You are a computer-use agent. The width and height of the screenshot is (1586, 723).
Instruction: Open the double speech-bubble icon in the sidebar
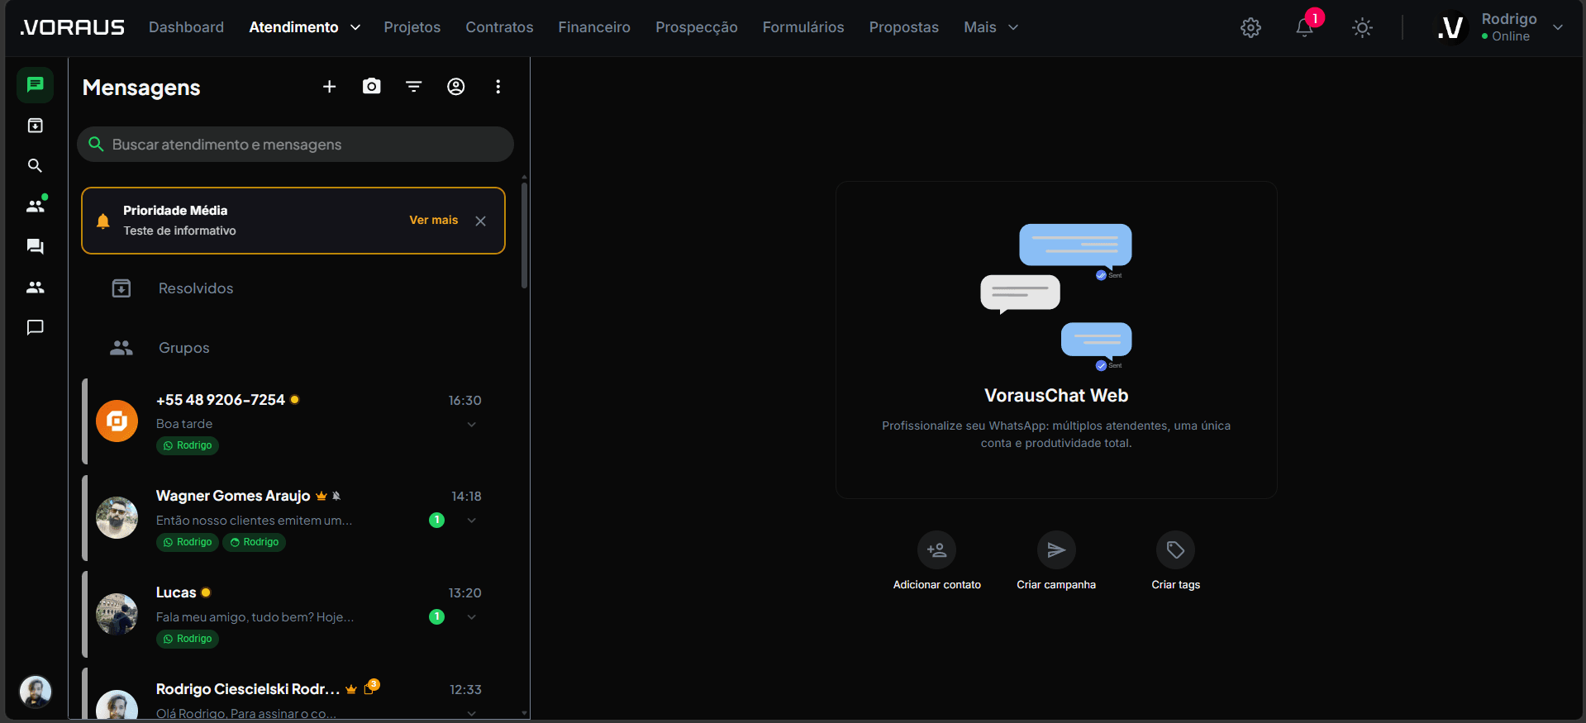35,246
